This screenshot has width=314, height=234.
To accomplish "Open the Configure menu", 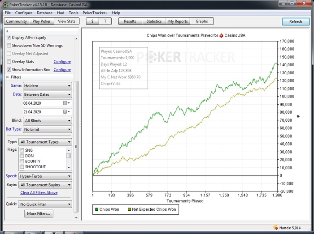I will click(24, 13).
